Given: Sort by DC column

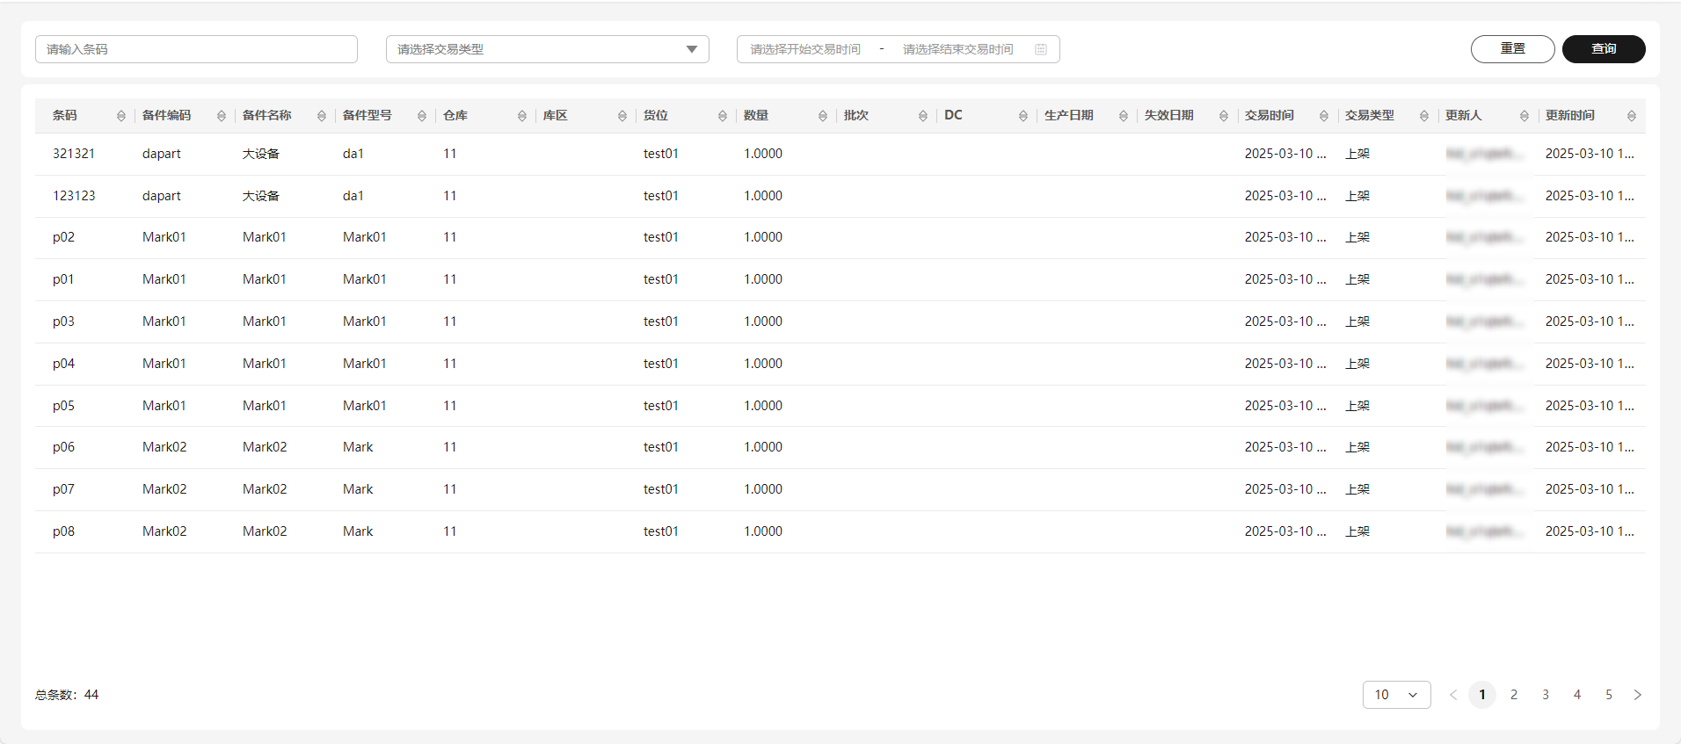Looking at the screenshot, I should tap(1023, 116).
